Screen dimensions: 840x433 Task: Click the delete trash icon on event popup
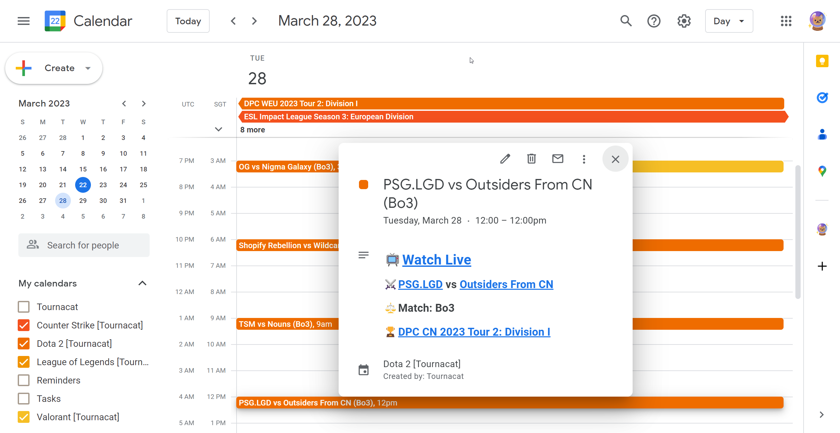[x=531, y=159]
